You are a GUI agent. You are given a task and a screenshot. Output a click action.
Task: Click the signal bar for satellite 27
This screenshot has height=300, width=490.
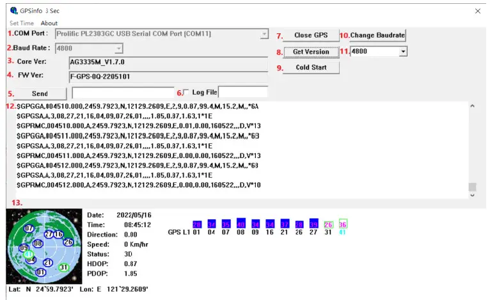313,224
